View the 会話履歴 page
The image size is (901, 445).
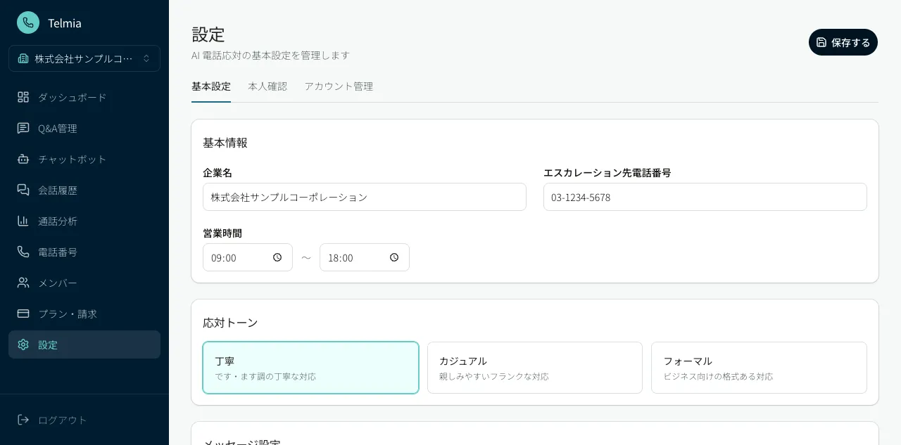(x=59, y=190)
